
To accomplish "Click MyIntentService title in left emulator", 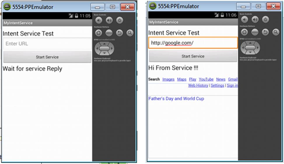I will click(18, 23).
